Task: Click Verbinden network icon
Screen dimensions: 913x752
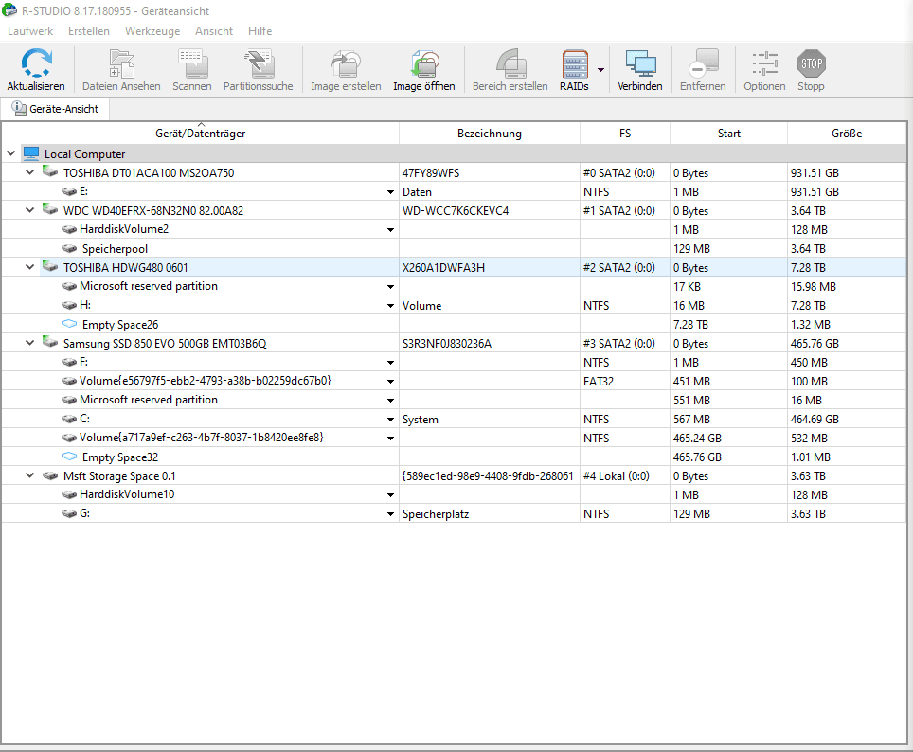Action: pyautogui.click(x=640, y=63)
